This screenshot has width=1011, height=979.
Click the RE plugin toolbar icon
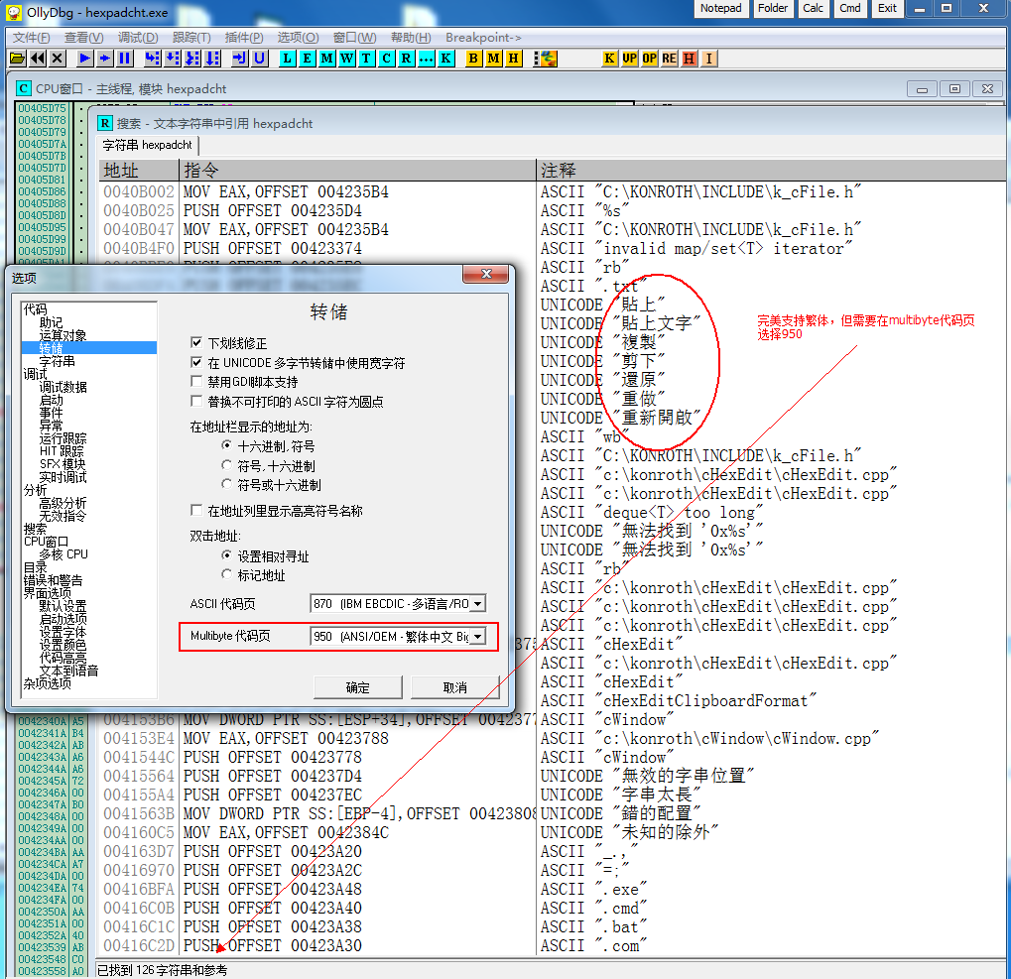tap(670, 59)
